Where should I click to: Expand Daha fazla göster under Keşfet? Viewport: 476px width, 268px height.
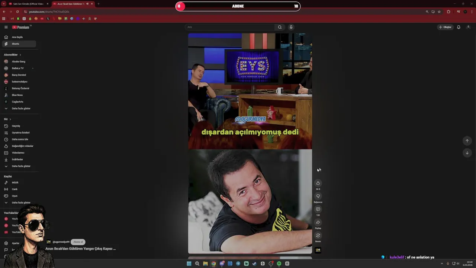(19, 202)
